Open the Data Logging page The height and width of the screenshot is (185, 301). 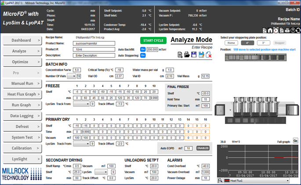[22, 116]
